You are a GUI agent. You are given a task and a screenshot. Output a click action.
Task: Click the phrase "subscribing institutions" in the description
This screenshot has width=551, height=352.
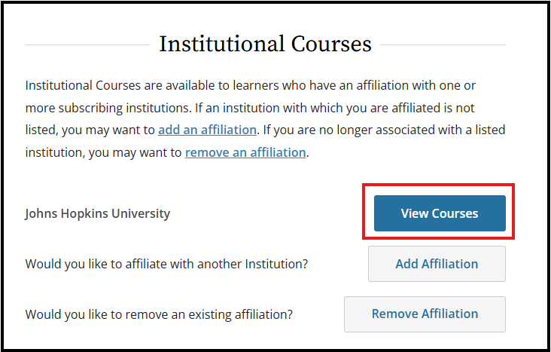(125, 108)
